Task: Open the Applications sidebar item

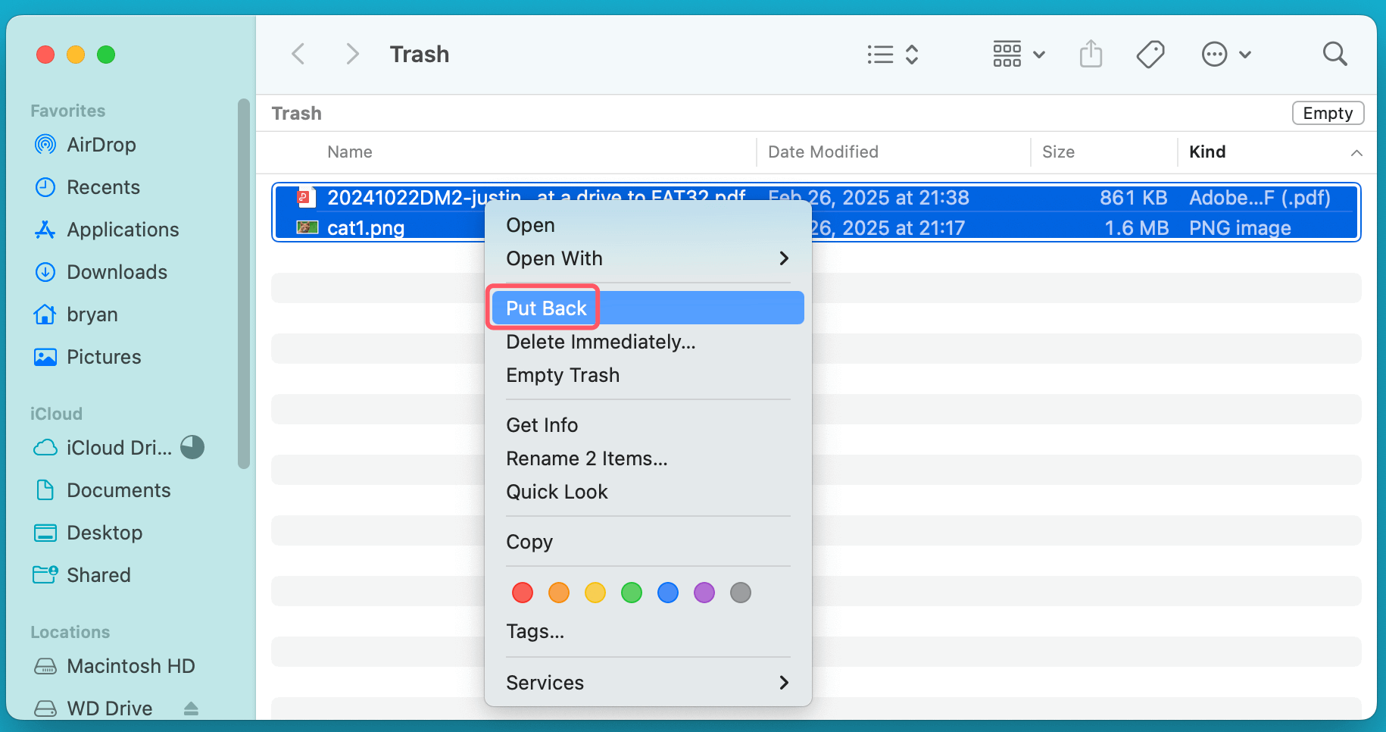Action: tap(123, 230)
